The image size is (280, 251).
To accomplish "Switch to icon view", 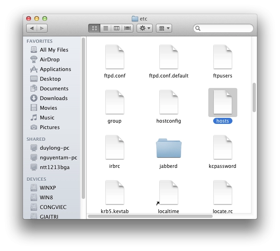I will (94, 28).
